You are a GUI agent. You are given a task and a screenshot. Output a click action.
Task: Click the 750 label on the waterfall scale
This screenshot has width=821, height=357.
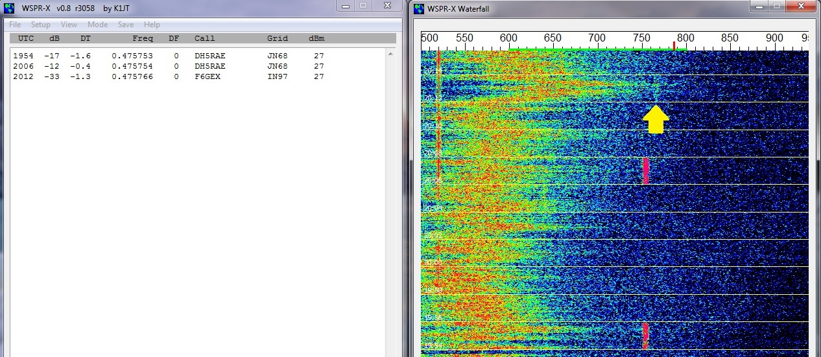641,38
